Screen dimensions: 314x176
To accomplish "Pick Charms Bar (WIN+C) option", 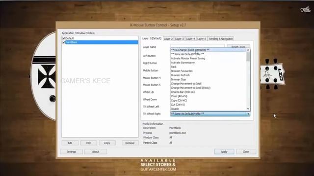I will 208,92.
